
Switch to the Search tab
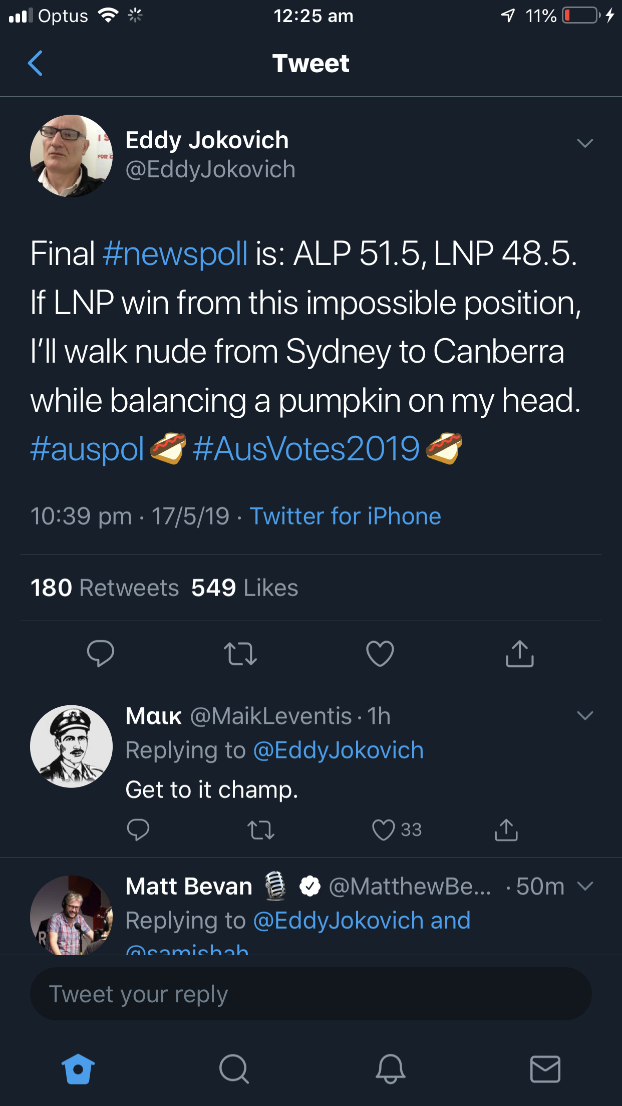(x=234, y=1069)
